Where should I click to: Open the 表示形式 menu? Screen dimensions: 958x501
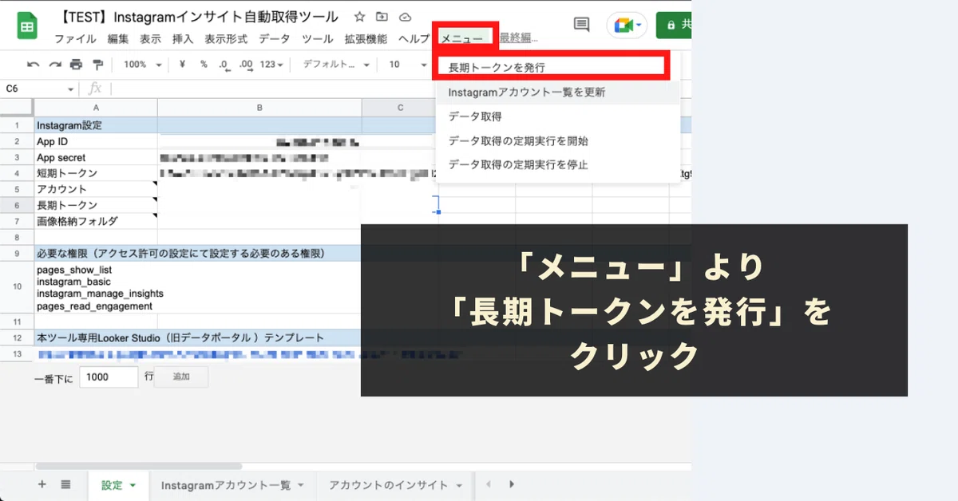coord(226,39)
